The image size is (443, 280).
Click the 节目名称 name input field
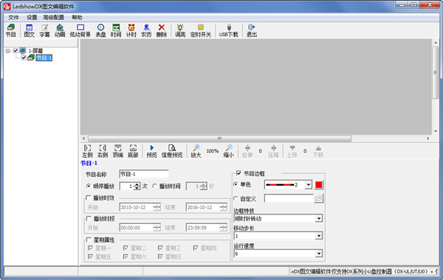(144, 174)
